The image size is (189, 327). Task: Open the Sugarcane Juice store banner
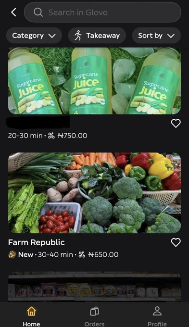pos(94,81)
